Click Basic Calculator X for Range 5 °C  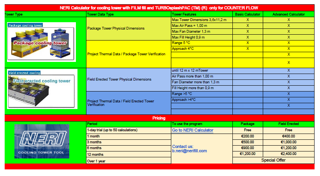[x=248, y=43]
